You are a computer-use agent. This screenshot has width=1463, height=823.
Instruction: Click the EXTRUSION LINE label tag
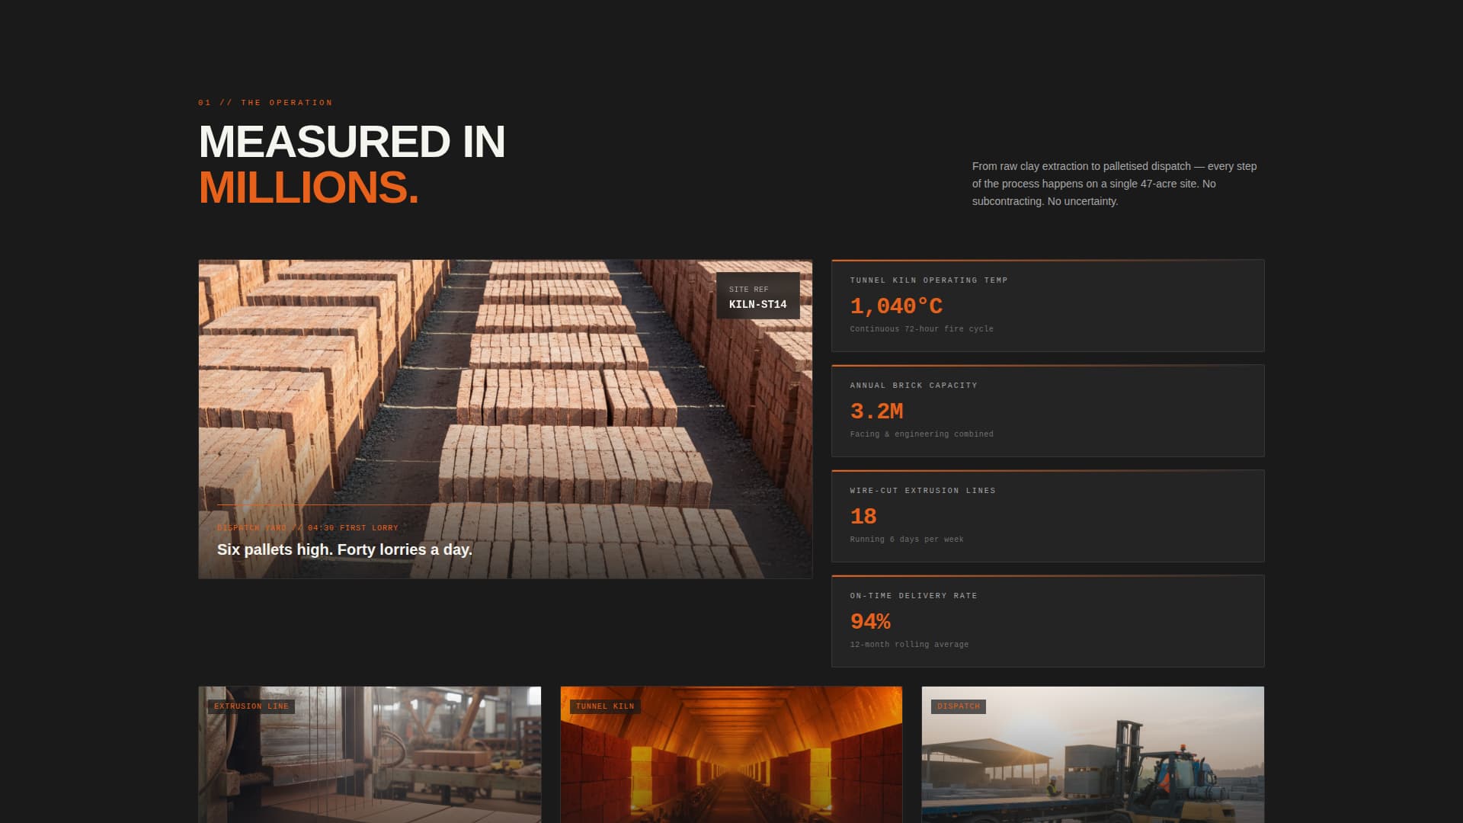click(x=251, y=706)
